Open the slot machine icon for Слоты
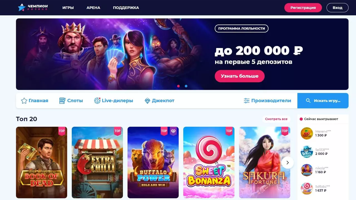The width and height of the screenshot is (356, 200). pyautogui.click(x=62, y=101)
